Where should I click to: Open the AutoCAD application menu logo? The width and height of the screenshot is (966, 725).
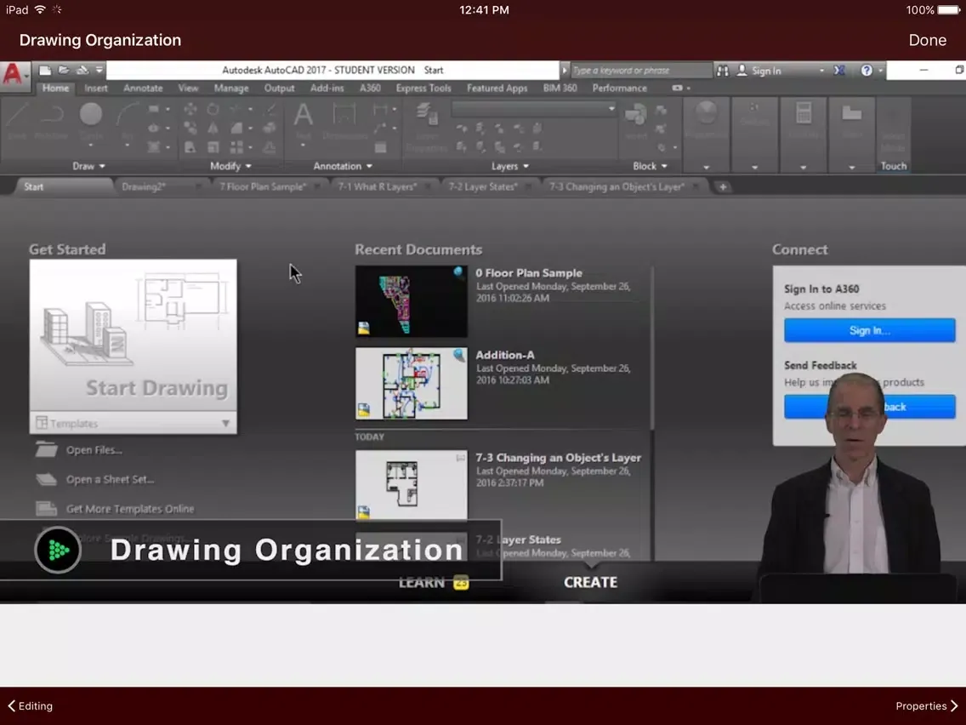[14, 75]
